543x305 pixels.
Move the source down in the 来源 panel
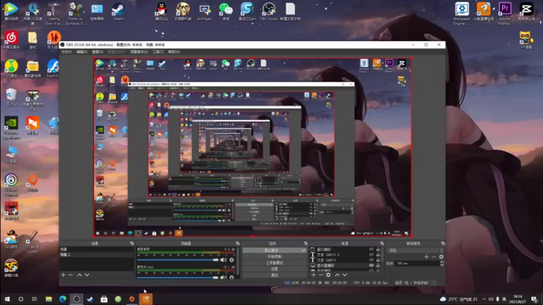[345, 275]
